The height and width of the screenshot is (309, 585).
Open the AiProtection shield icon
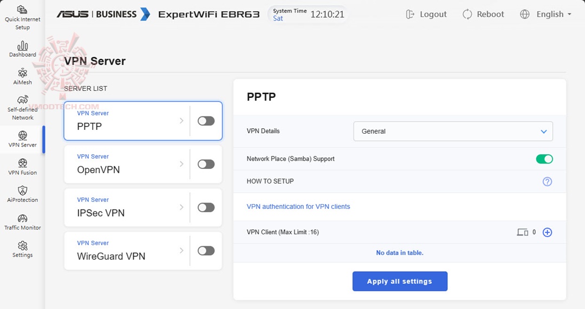(22, 190)
